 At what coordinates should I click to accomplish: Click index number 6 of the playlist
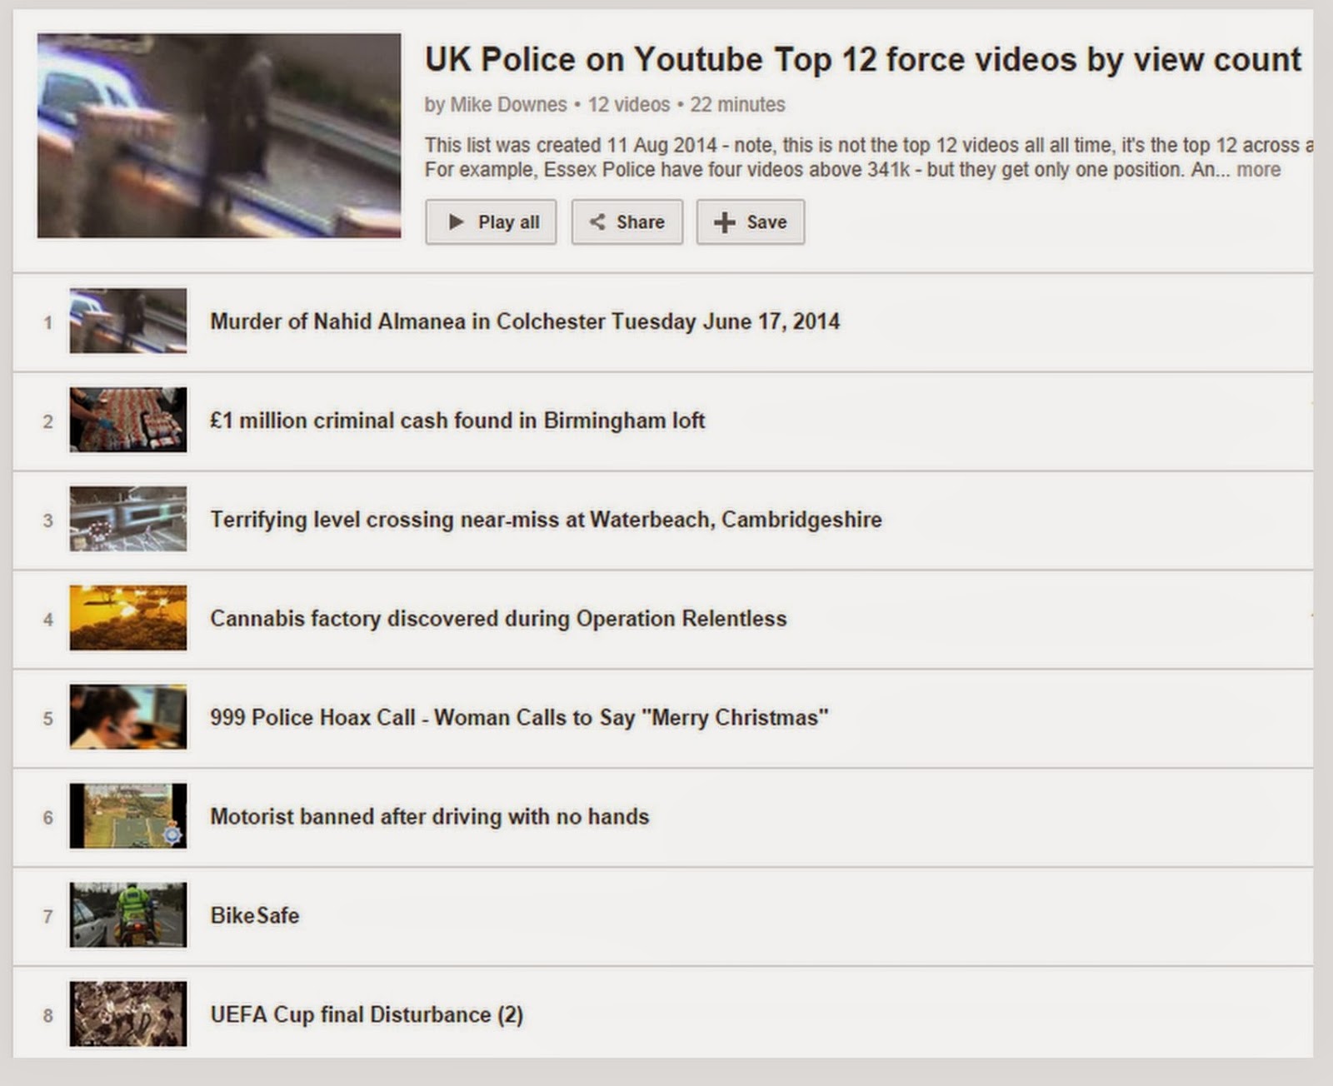coord(48,818)
